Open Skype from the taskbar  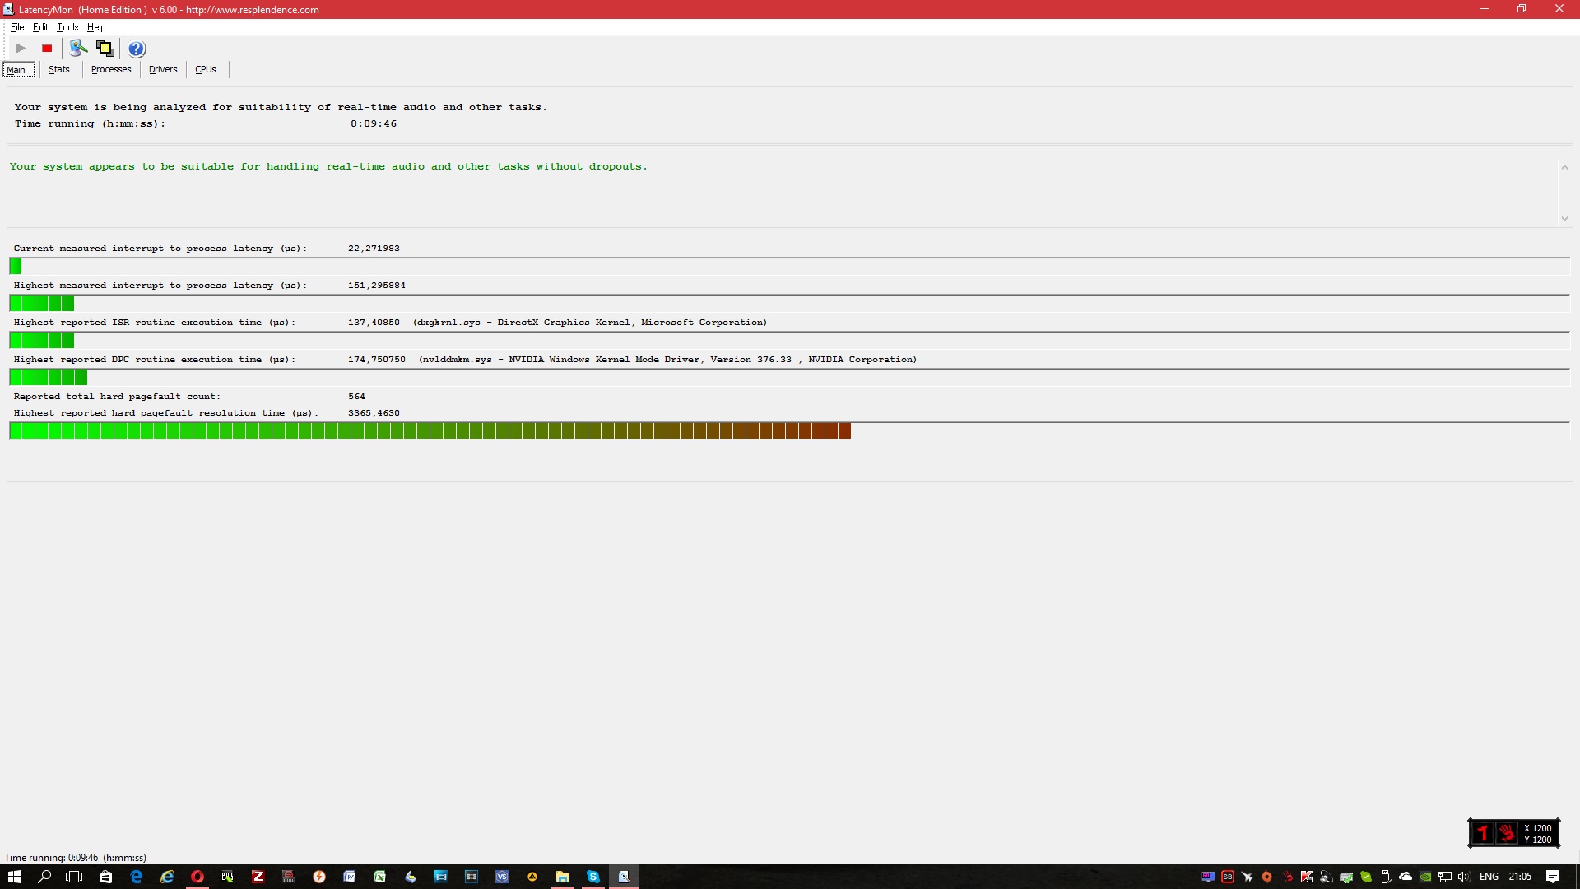[x=592, y=877]
